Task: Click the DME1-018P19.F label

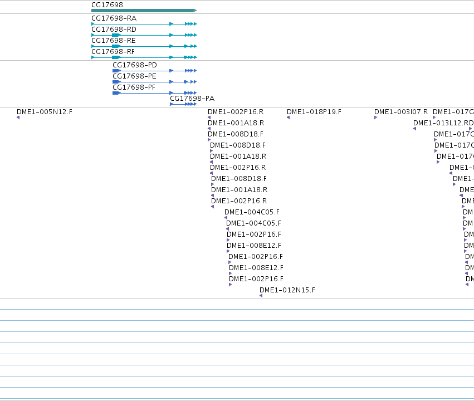Action: click(314, 112)
